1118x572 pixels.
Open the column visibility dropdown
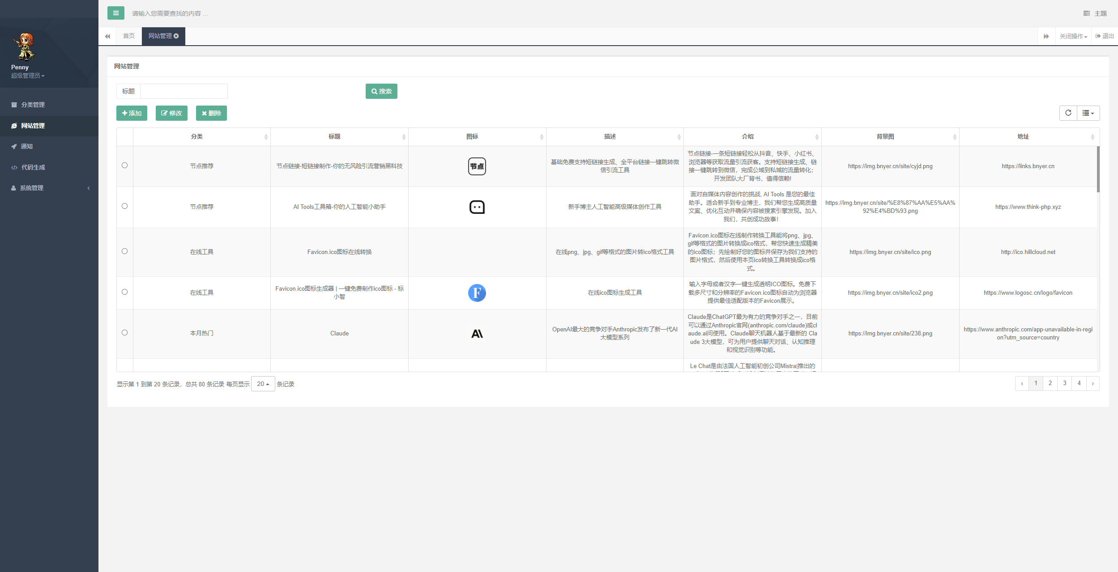[x=1088, y=113]
